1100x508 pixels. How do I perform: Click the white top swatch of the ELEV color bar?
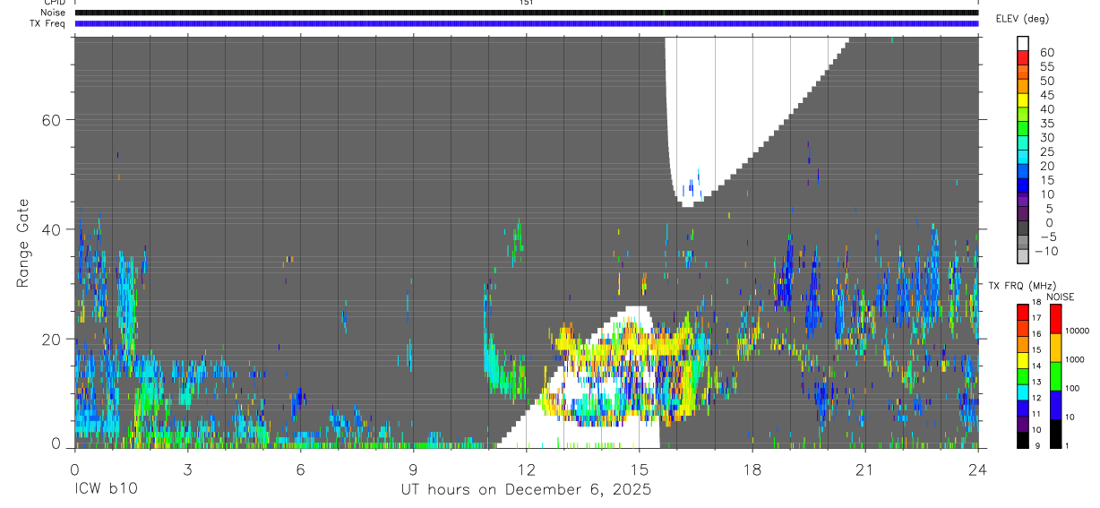click(1023, 44)
